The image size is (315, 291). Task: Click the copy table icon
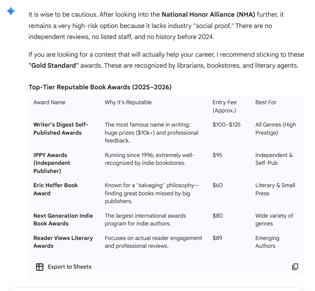[295, 267]
